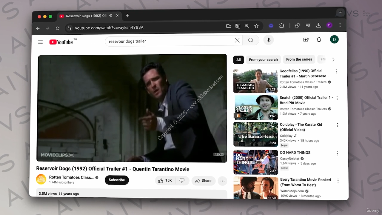Open the Chrome three-dot menu

[x=340, y=25]
